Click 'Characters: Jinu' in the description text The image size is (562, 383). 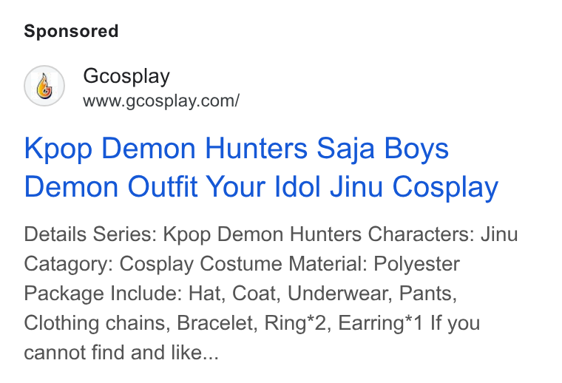[443, 234]
